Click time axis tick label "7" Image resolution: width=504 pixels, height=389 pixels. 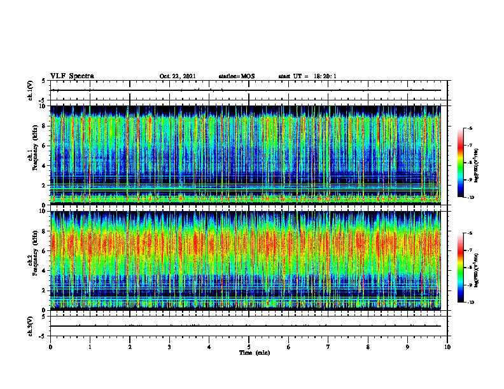click(x=328, y=347)
